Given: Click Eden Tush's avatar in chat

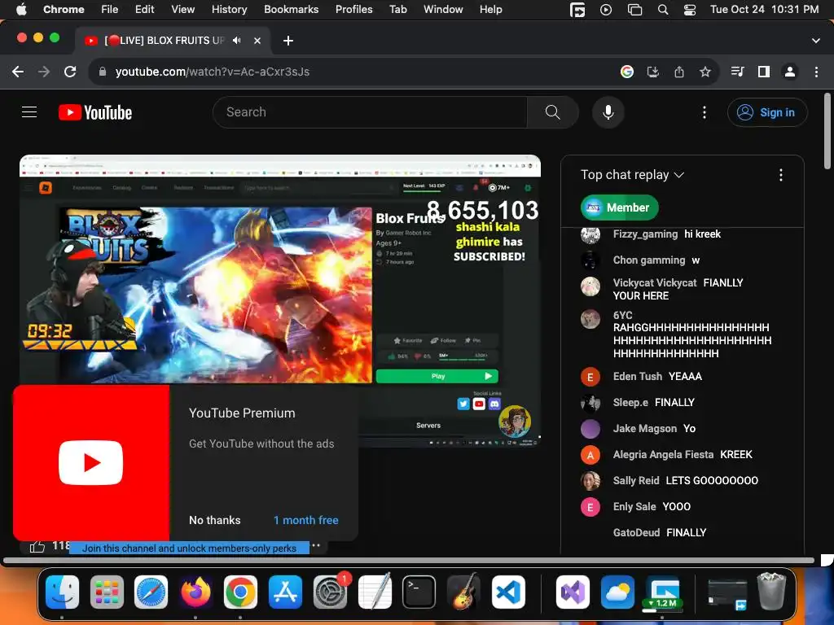Looking at the screenshot, I should pyautogui.click(x=590, y=378).
